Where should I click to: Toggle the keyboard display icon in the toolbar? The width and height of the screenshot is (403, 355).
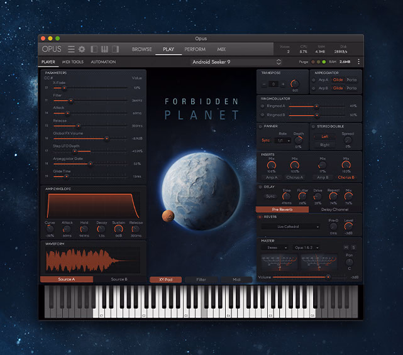104,49
